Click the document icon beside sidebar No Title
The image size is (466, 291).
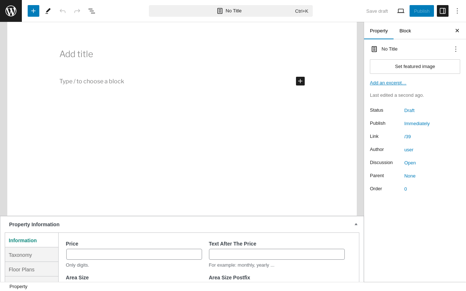[374, 49]
